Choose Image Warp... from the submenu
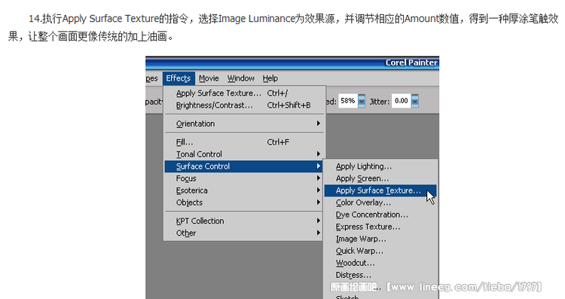This screenshot has width=565, height=299. click(x=380, y=239)
